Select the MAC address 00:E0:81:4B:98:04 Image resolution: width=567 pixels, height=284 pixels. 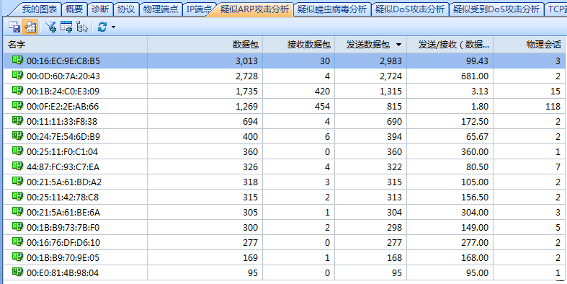click(63, 273)
